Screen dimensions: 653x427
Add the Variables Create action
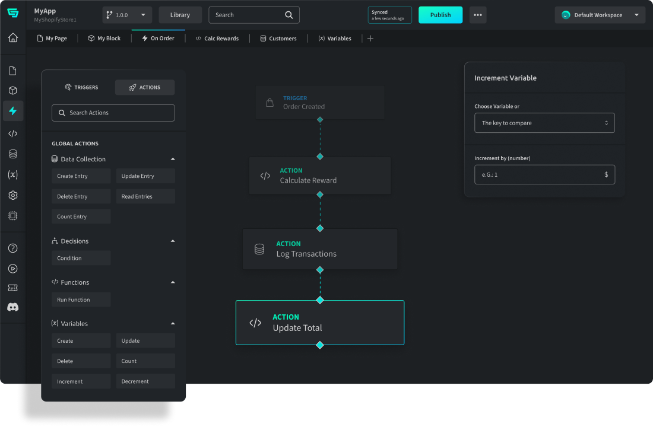[x=81, y=340]
